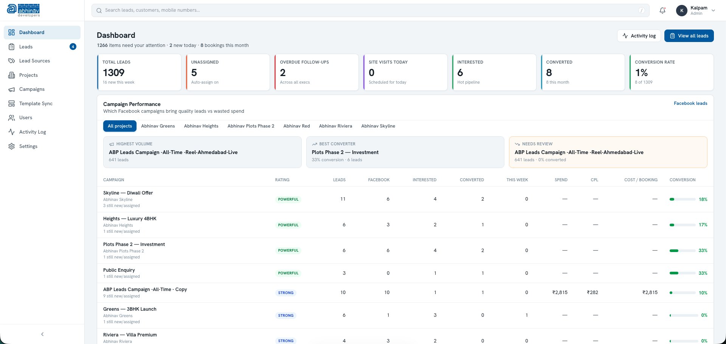Click Plots Phase 2 Investment conversion bar
Image resolution: width=726 pixels, height=344 pixels.
point(683,251)
